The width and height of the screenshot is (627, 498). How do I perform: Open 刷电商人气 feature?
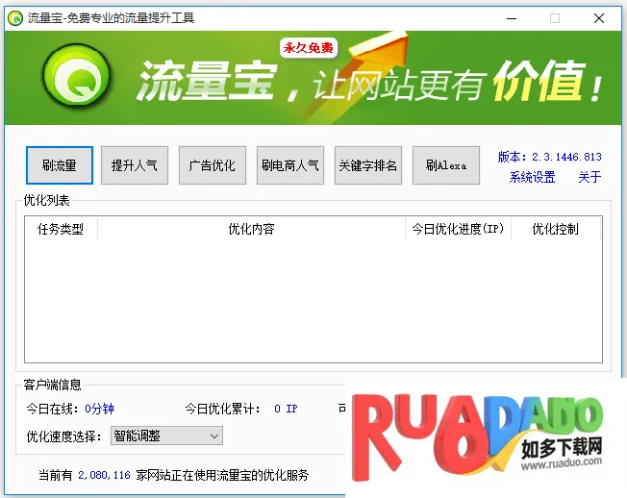point(289,165)
